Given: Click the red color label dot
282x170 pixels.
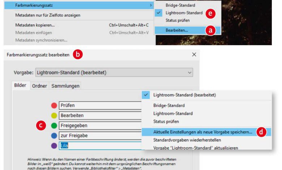Looking at the screenshot, I should (x=54, y=105).
